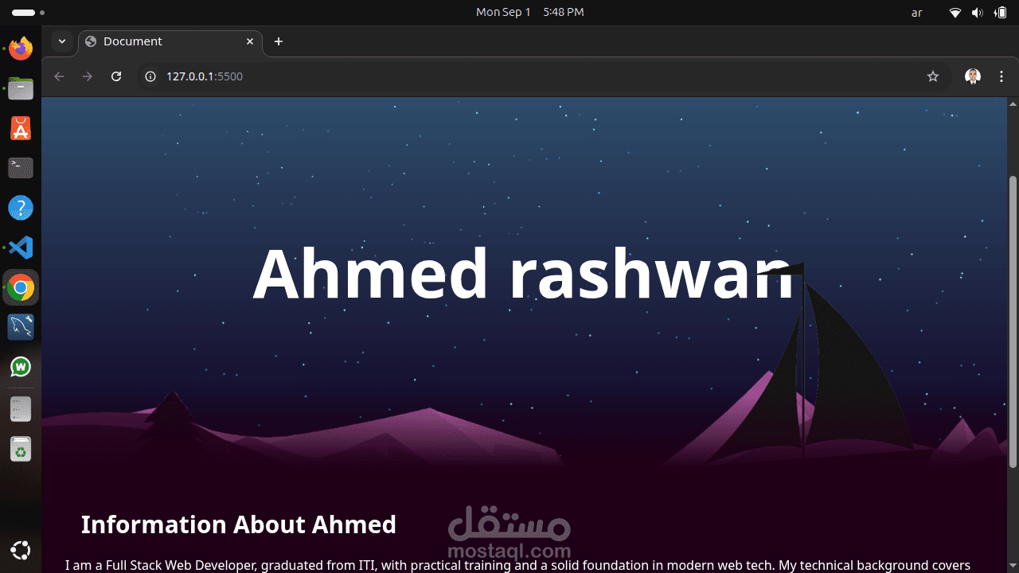
Task: Launch Ubuntu Software from dock
Action: (21, 128)
